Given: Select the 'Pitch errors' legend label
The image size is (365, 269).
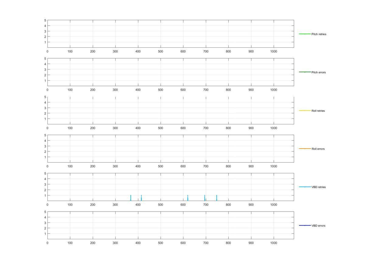Looking at the screenshot, I should coord(318,72).
